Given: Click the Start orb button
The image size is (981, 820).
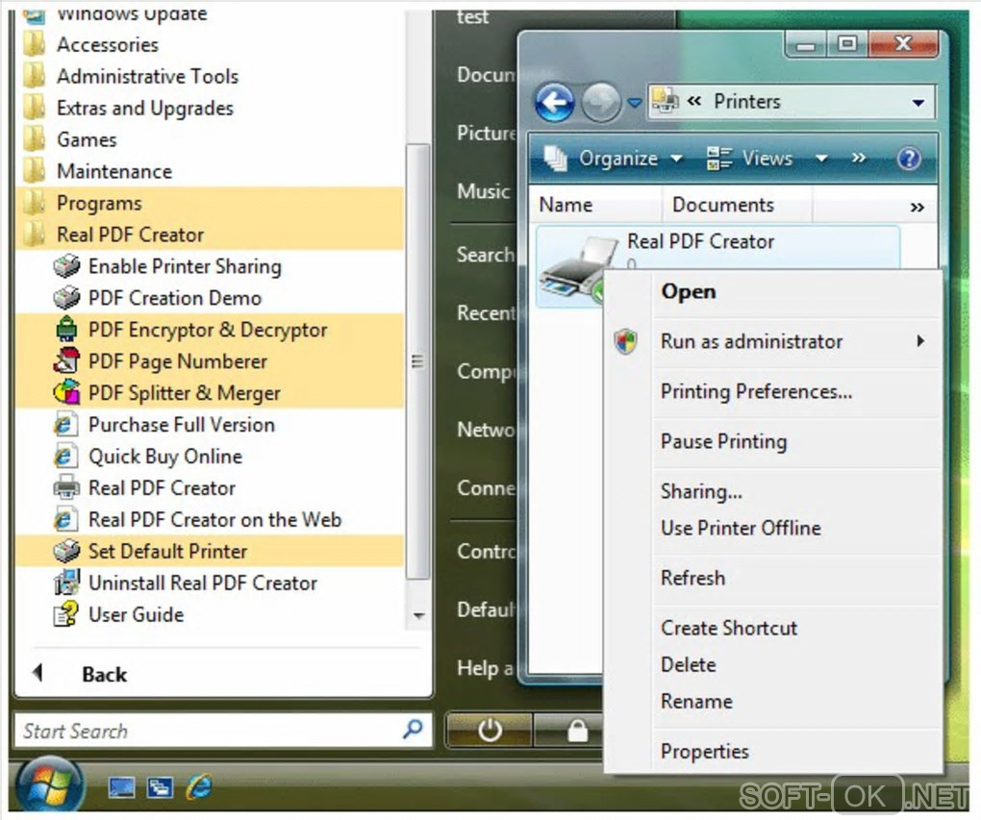Looking at the screenshot, I should coord(50,785).
